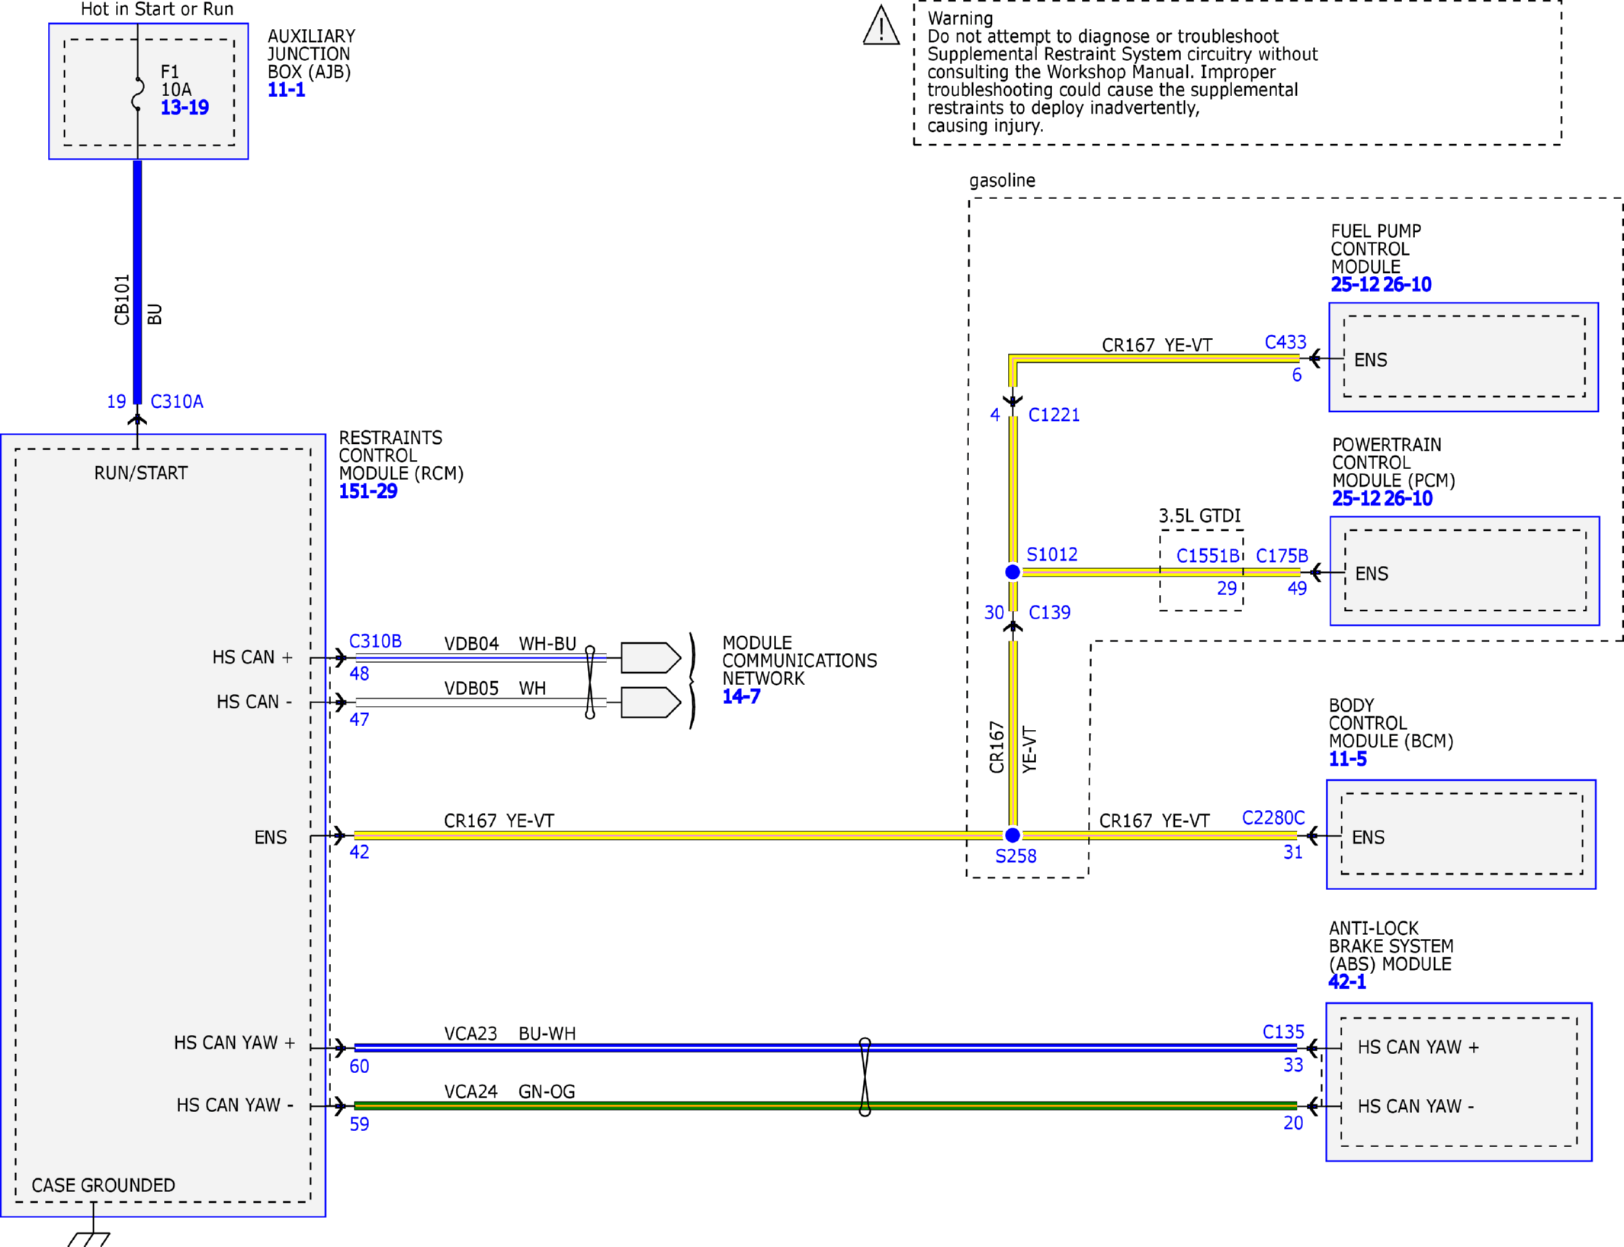The image size is (1624, 1247).
Task: Click the F1 10A fuse symbol
Action: pos(138,93)
